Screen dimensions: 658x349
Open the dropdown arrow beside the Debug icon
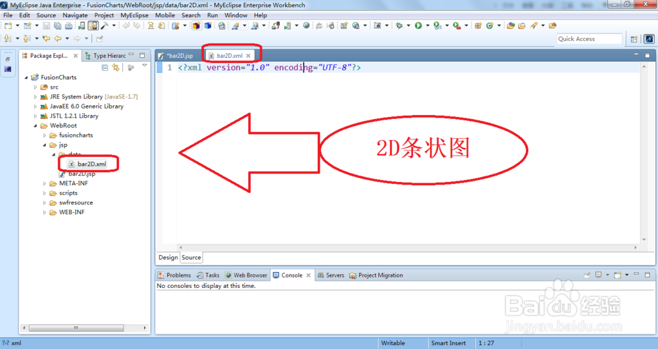pos(409,26)
